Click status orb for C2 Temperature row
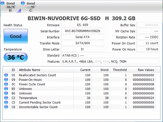163x122 pixels. [x=6, y=98]
